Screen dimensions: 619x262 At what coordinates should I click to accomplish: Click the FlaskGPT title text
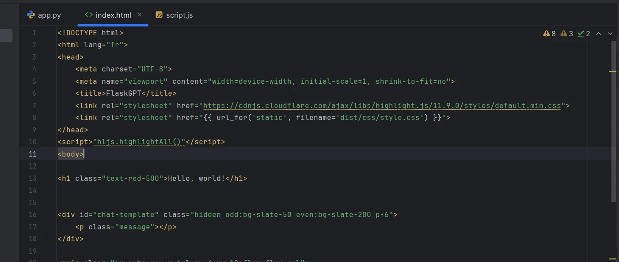click(x=124, y=94)
